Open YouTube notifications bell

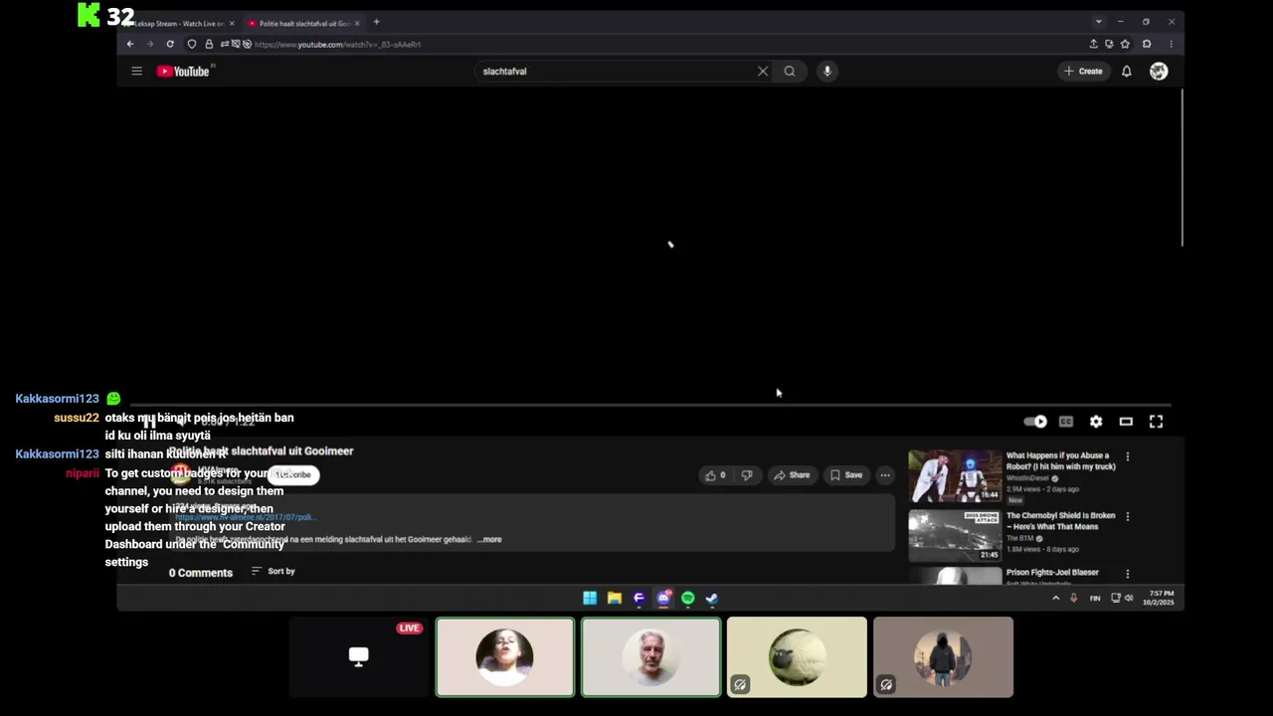[x=1127, y=71]
